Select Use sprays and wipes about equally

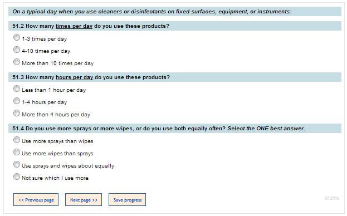pos(17,164)
